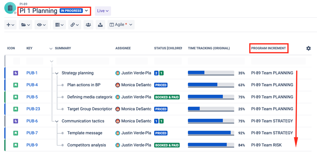Open issue PUB-7 link

coord(32,133)
